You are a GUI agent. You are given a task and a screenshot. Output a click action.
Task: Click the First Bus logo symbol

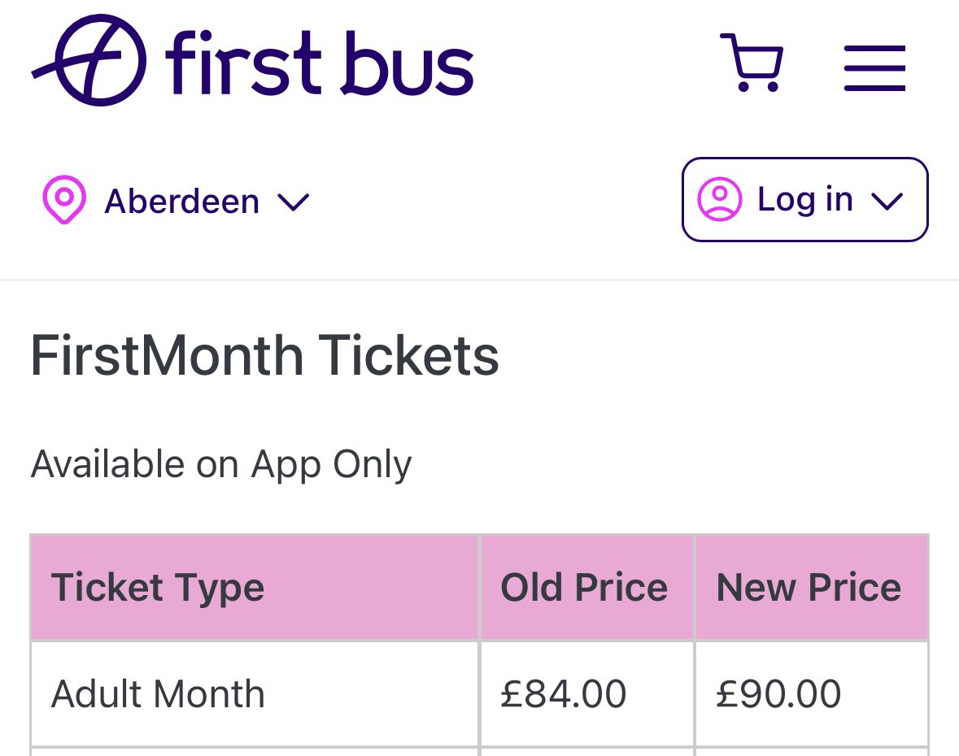[91, 59]
